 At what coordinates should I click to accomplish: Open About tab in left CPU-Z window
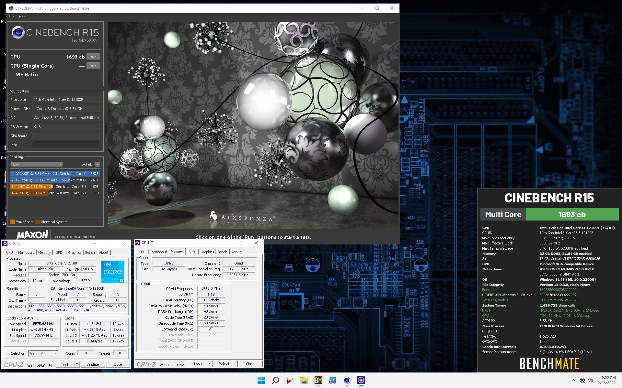(104, 253)
